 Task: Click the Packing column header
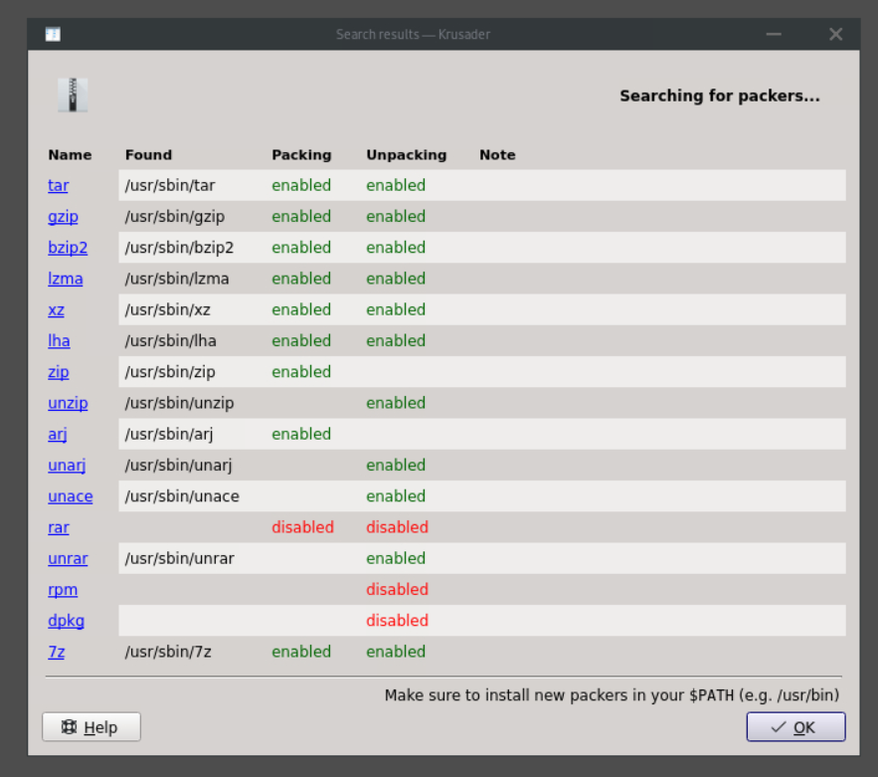(x=301, y=154)
